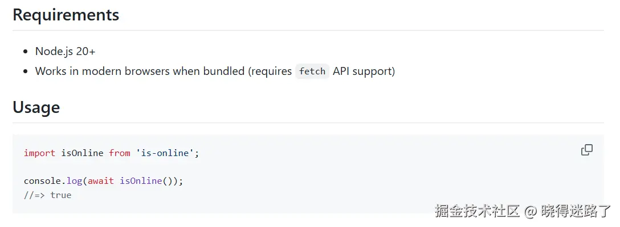Click the blank line between code statements
The height and width of the screenshot is (227, 620).
pos(114,167)
